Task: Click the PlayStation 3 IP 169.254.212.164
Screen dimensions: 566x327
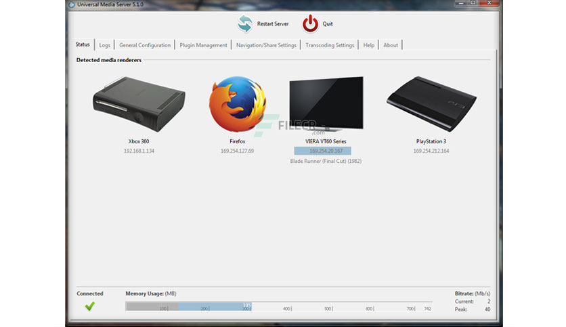Action: coord(431,151)
